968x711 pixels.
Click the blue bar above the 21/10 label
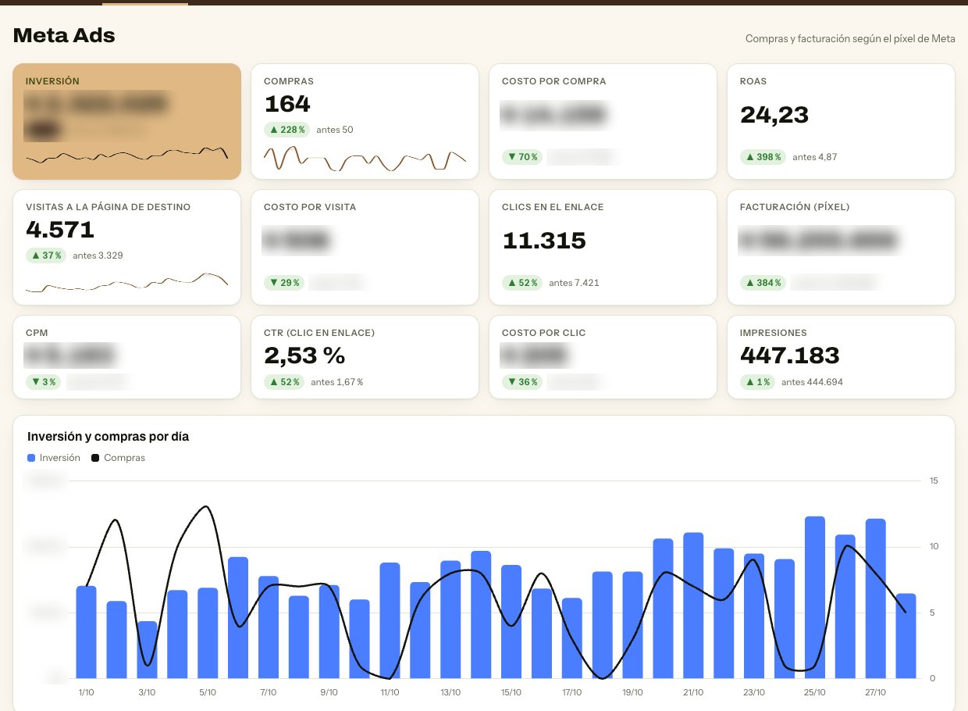pos(693,606)
